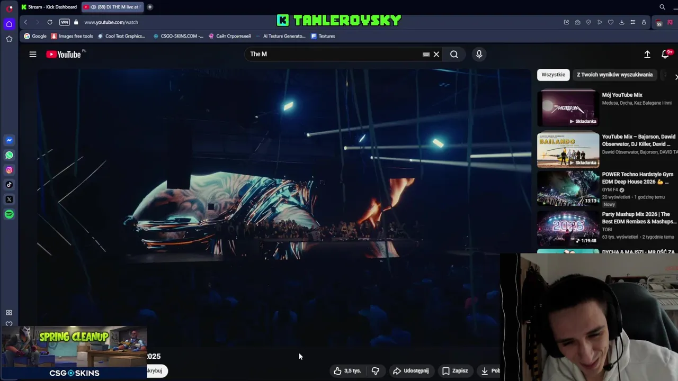Screen dimensions: 678x381
Task: Open CSGO-SKINS.COM bookmark
Action: point(178,36)
